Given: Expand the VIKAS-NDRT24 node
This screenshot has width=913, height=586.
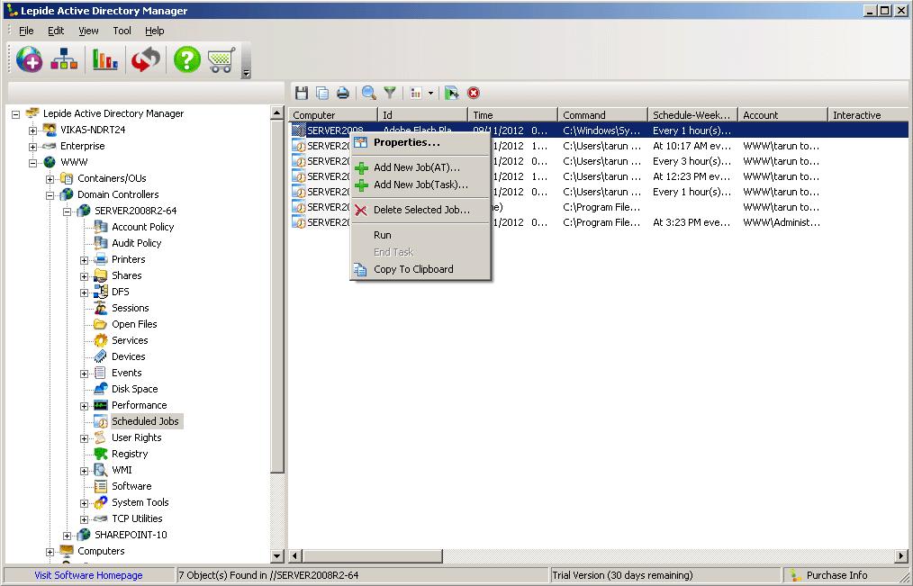Looking at the screenshot, I should [32, 131].
